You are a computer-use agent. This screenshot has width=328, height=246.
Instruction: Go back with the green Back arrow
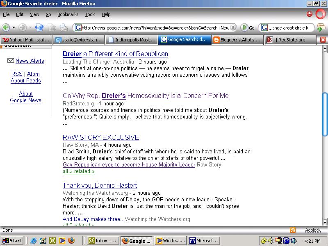point(6,27)
